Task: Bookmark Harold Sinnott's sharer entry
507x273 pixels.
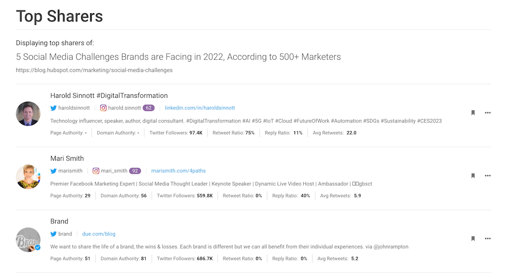Action: pyautogui.click(x=473, y=113)
